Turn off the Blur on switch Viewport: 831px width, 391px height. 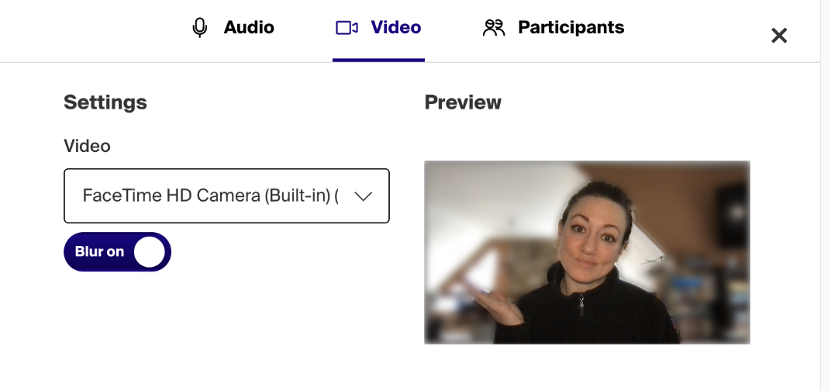117,251
